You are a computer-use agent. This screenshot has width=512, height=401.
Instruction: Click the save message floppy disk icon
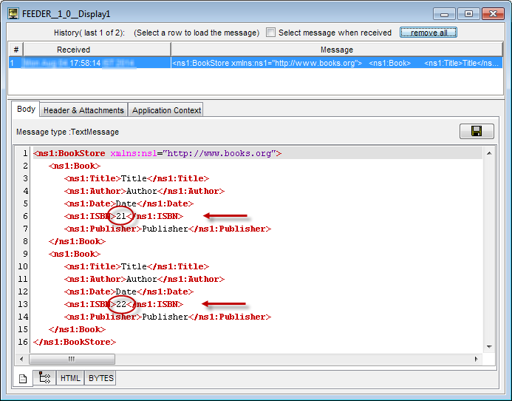click(477, 131)
